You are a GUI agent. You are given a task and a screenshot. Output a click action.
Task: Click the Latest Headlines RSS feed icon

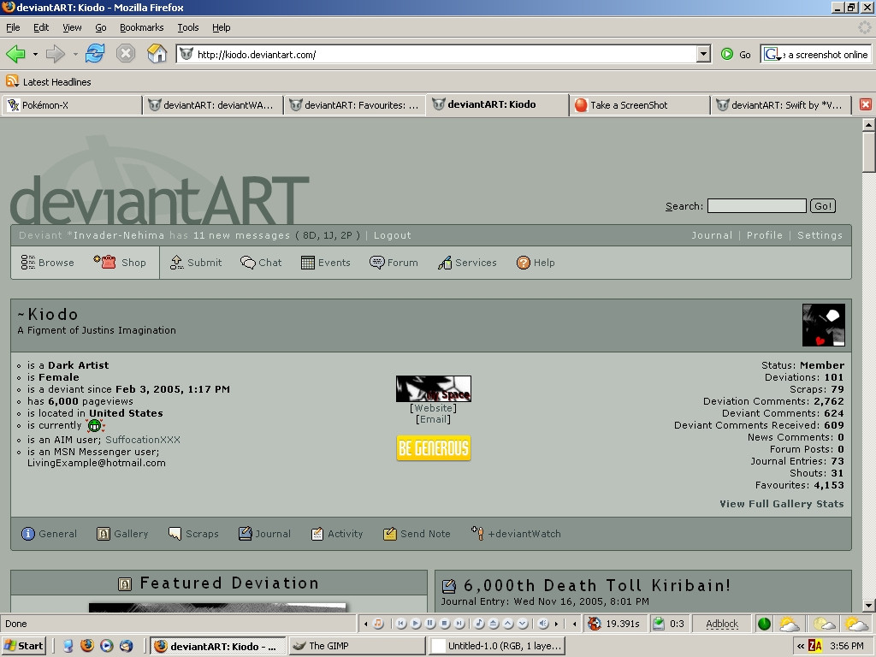tap(12, 81)
